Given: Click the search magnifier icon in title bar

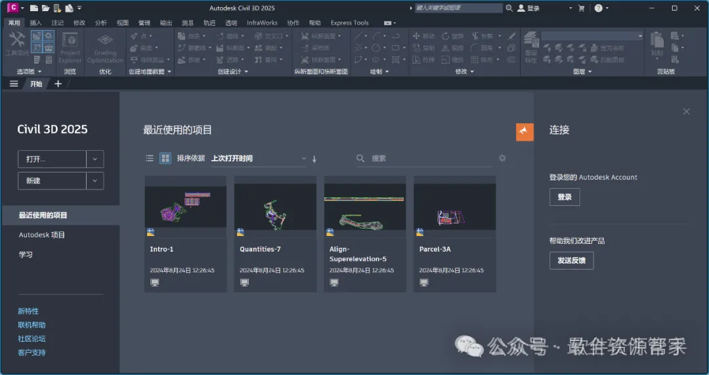Looking at the screenshot, I should (x=509, y=8).
